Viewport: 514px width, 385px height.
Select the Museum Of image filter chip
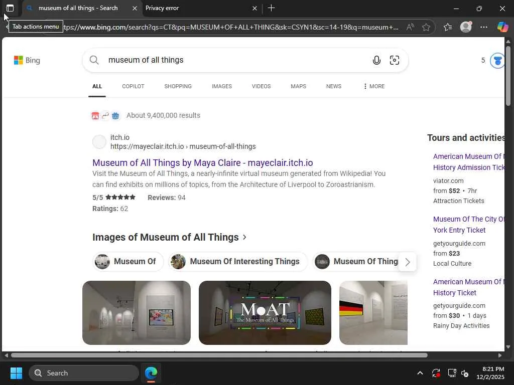pyautogui.click(x=128, y=262)
